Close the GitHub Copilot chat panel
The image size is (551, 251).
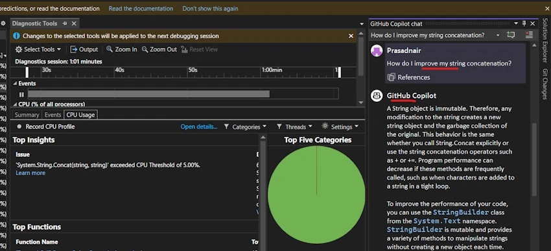(x=532, y=23)
